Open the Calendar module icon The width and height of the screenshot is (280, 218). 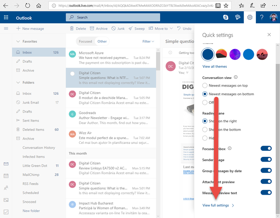point(6,176)
